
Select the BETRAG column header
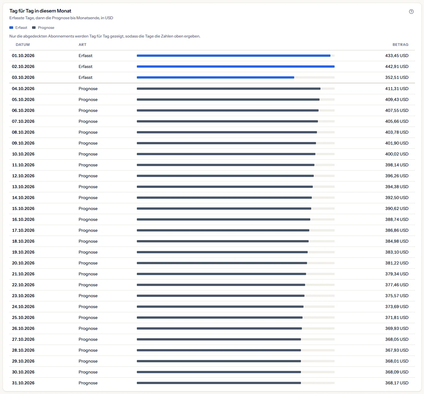[x=400, y=45]
